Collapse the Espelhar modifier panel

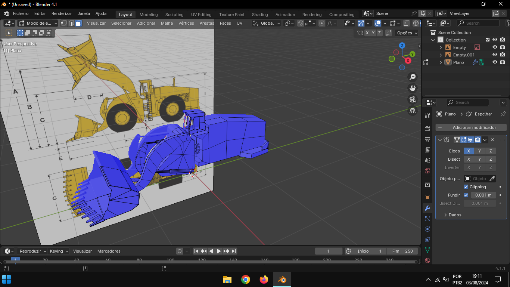[440, 140]
